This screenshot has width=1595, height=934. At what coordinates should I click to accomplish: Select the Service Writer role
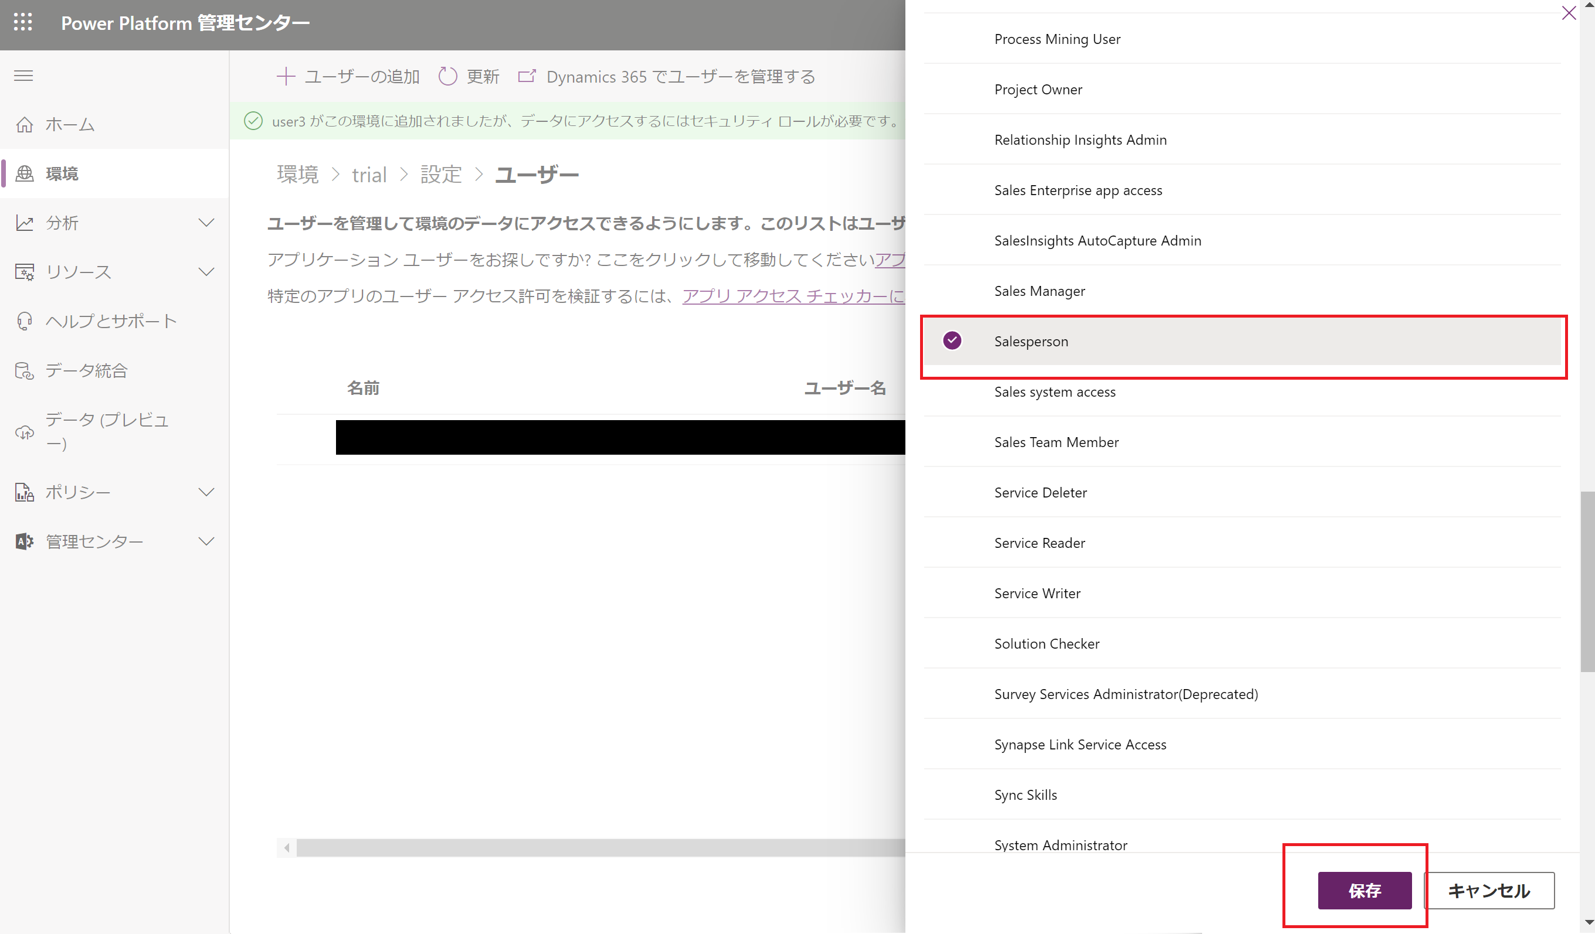click(x=1242, y=593)
